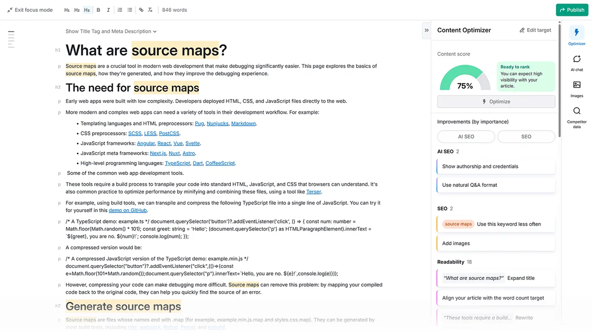The image size is (592, 335).
Task: Clear text formatting
Action: pos(150,10)
